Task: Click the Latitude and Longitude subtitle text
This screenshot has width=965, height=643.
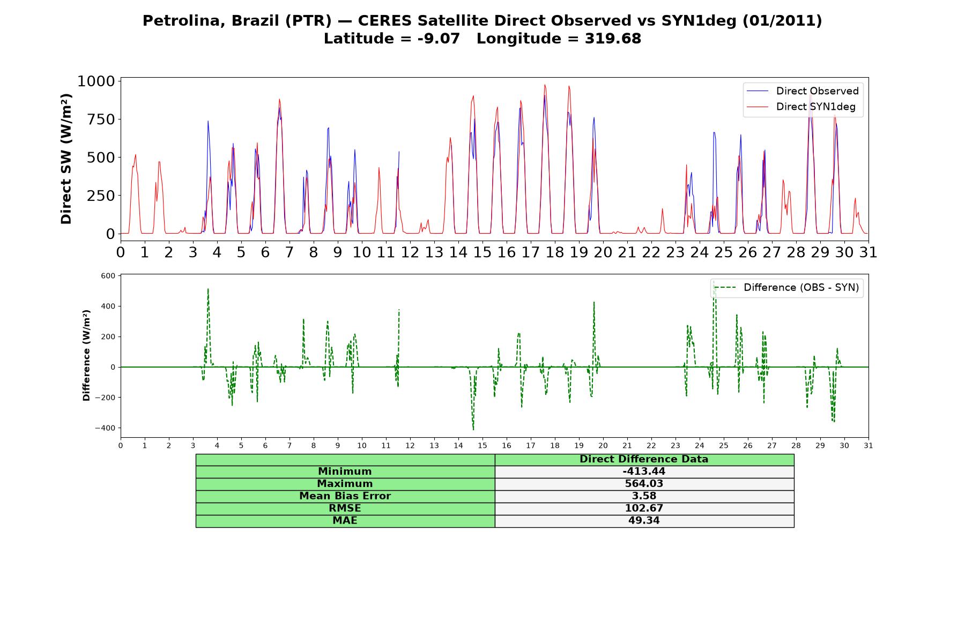Action: click(x=482, y=39)
